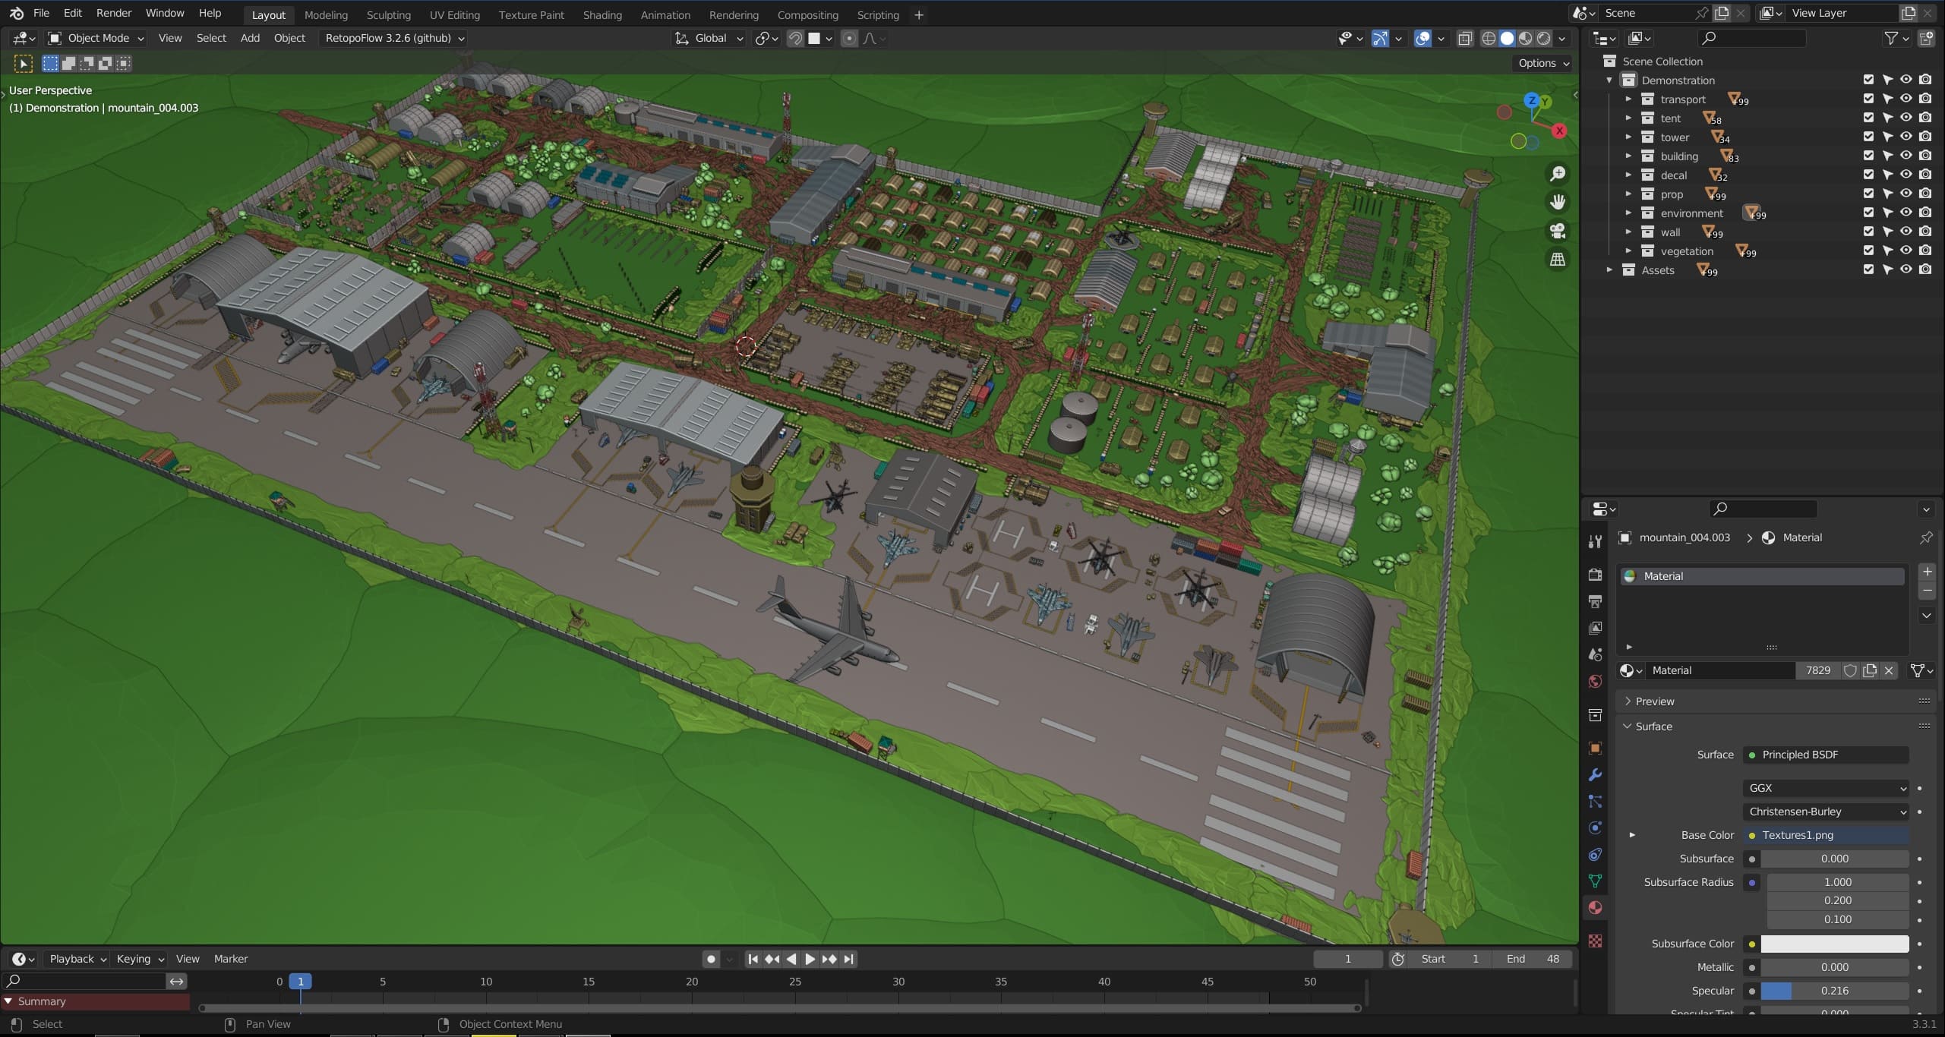Open the Render properties tab icon
Image resolution: width=1945 pixels, height=1037 pixels.
pyautogui.click(x=1595, y=575)
